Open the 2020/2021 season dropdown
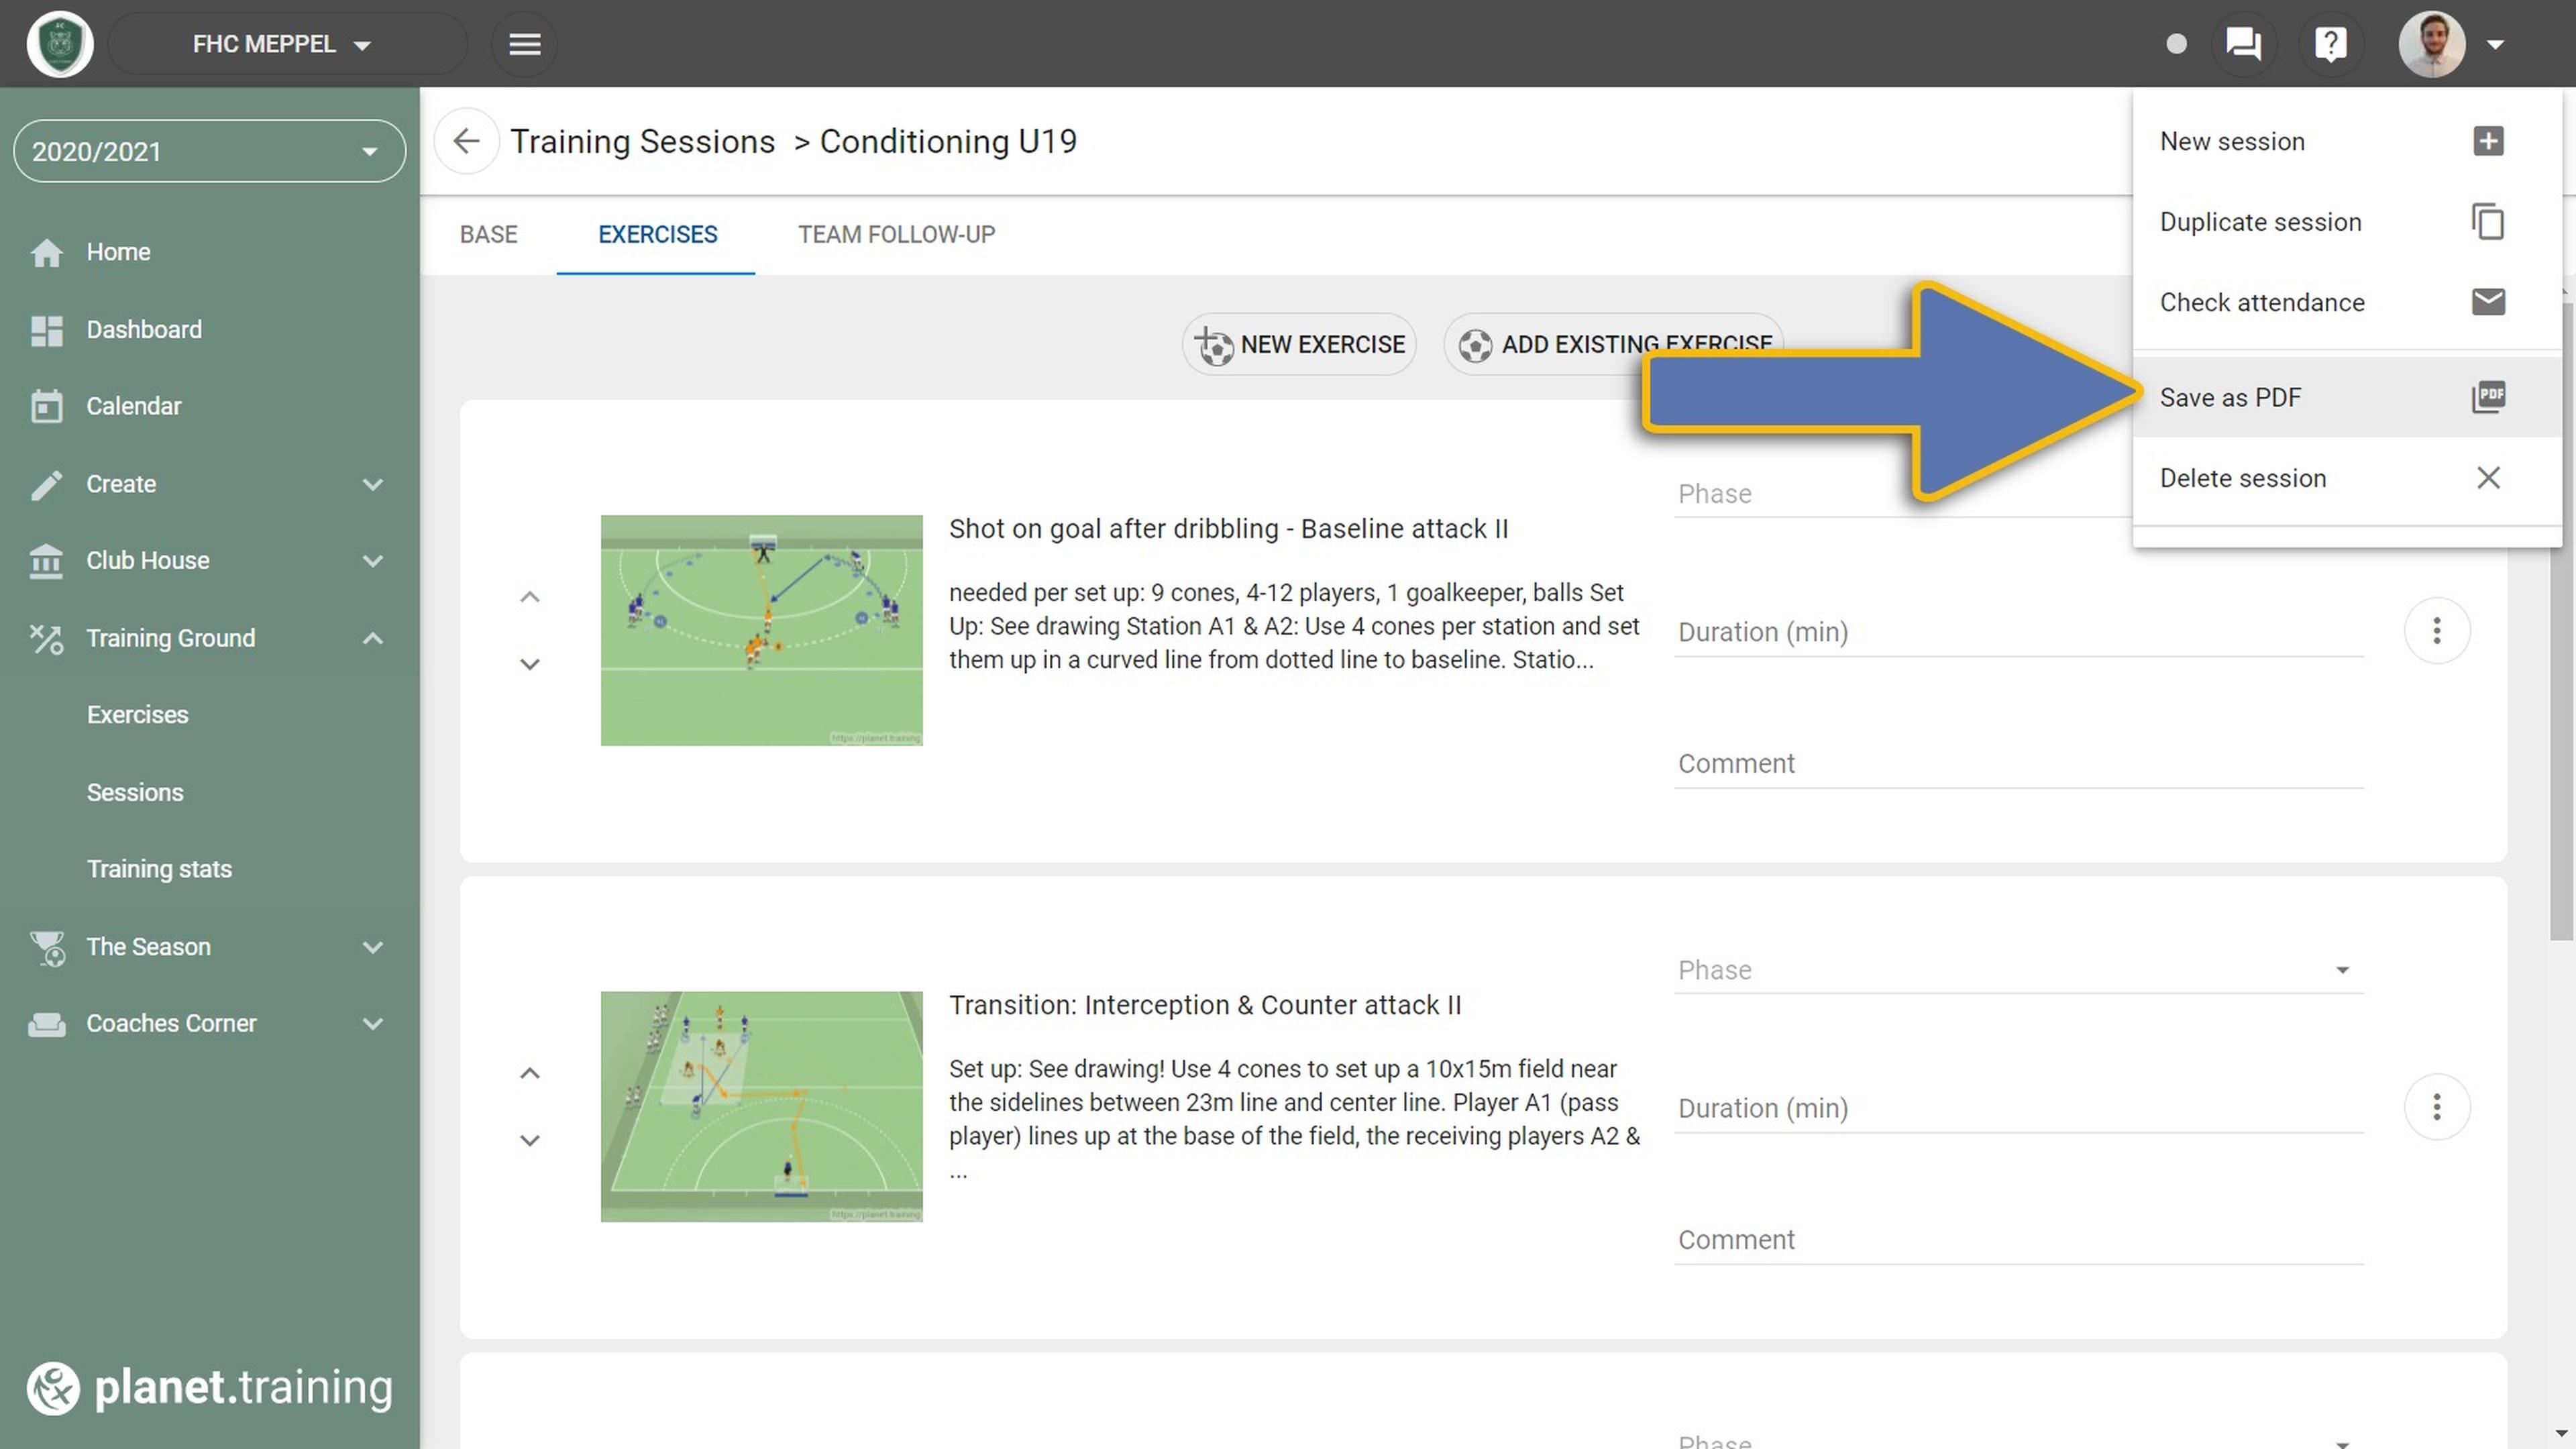 pyautogui.click(x=209, y=151)
